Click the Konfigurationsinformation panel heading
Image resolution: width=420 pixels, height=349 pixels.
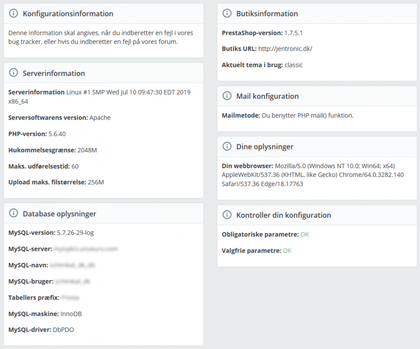[x=68, y=14]
